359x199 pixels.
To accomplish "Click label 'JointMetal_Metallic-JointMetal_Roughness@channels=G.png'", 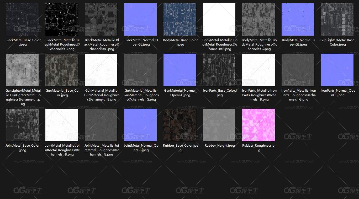I will tap(102, 150).
